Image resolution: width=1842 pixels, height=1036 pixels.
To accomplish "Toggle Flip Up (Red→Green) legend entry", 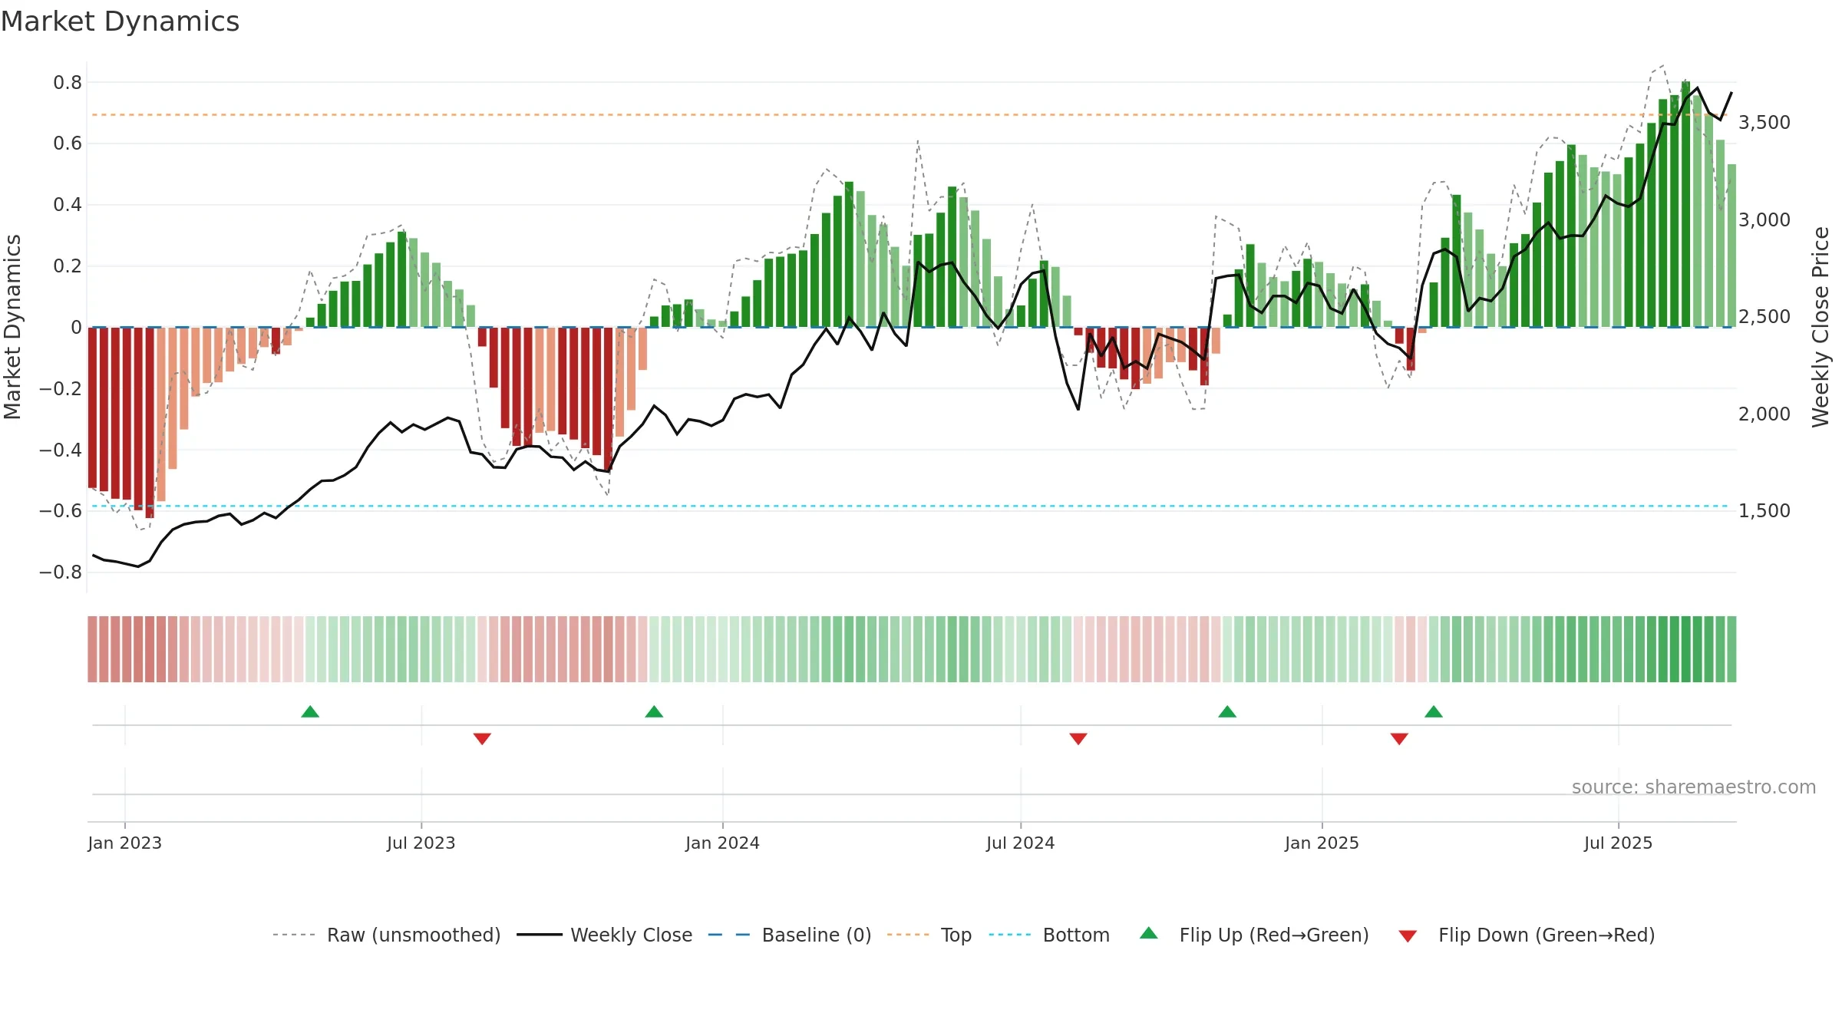I will pyautogui.click(x=1254, y=935).
